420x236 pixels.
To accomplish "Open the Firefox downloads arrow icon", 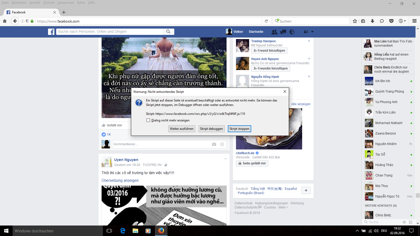I will click(x=372, y=21).
